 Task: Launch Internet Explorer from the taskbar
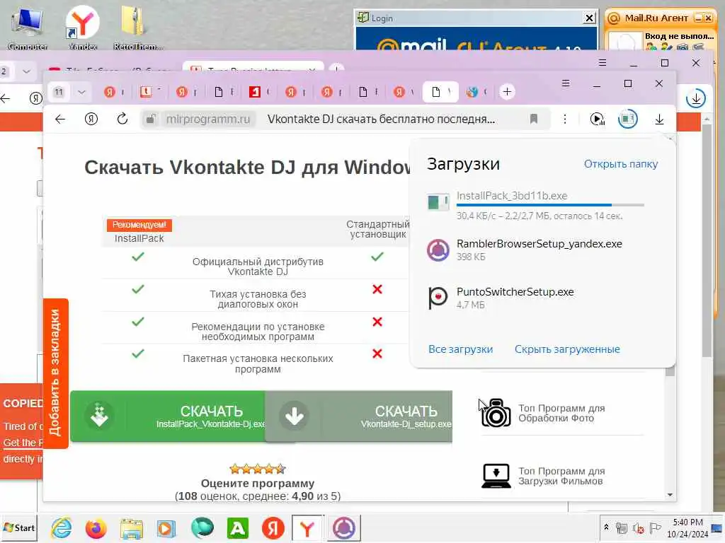point(62,527)
